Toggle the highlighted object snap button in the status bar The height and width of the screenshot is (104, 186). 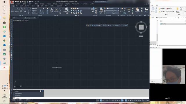tap(122, 101)
